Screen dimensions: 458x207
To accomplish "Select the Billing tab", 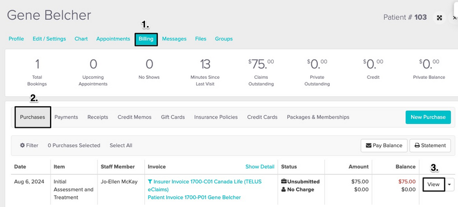I will [x=146, y=39].
